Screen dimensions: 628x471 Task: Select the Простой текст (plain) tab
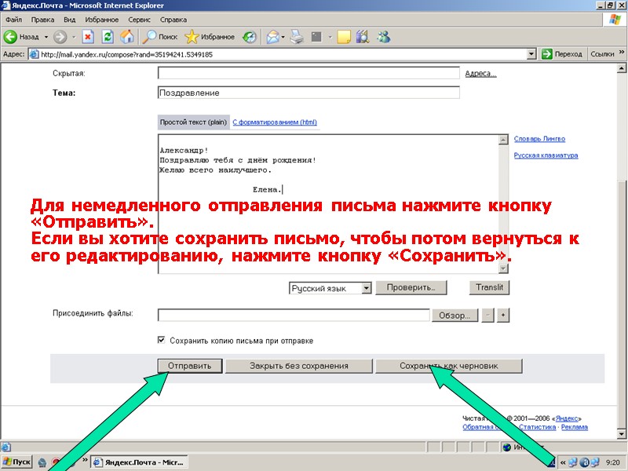point(193,122)
